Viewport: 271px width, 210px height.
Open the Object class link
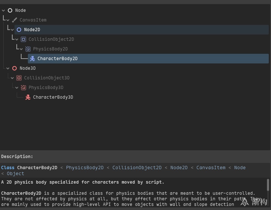click(x=15, y=174)
